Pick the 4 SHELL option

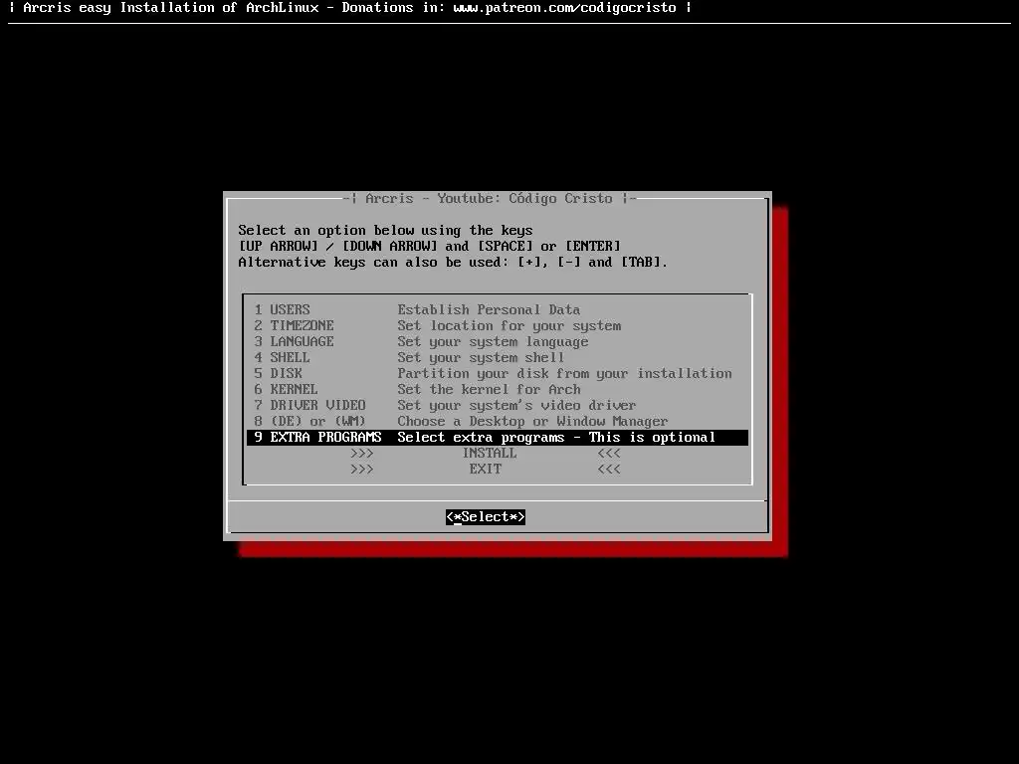click(x=498, y=357)
